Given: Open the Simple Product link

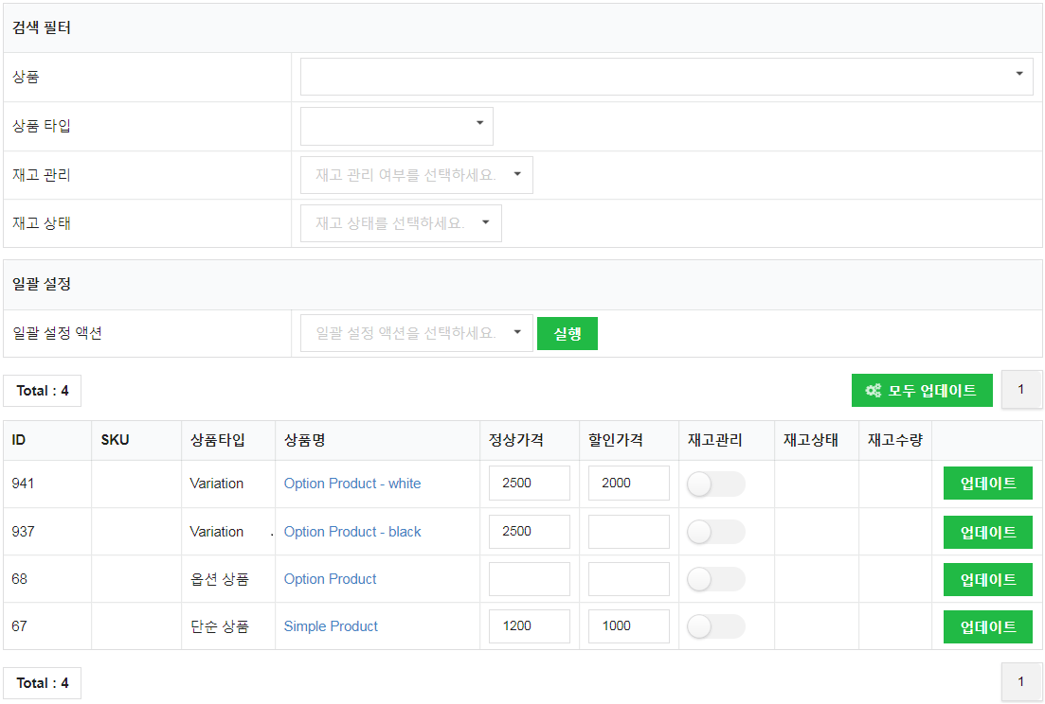Looking at the screenshot, I should click(331, 626).
